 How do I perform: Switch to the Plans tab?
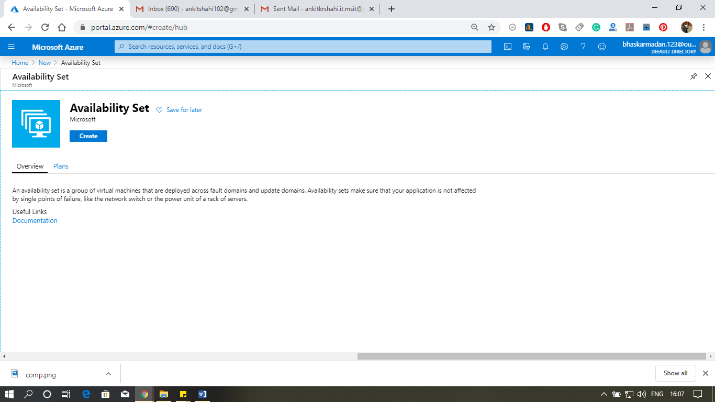(61, 166)
